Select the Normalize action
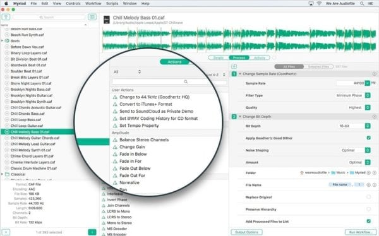Viewport: 379px width, 236px height. [129, 182]
